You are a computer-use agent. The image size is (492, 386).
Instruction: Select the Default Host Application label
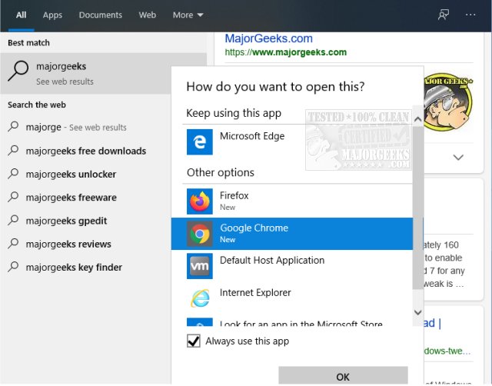point(272,260)
